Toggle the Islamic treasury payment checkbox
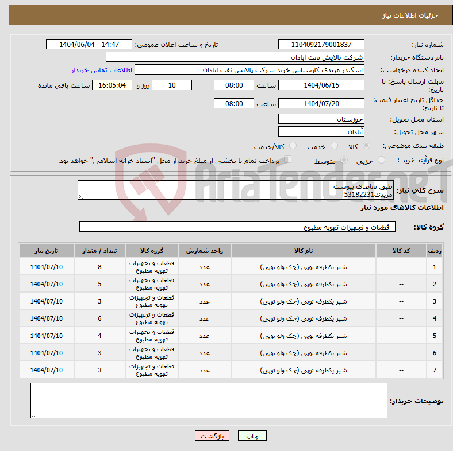 [288, 160]
